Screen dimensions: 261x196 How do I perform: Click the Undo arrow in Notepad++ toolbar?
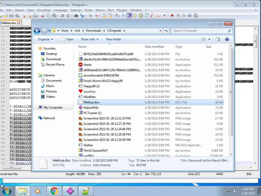pos(62,16)
